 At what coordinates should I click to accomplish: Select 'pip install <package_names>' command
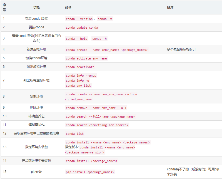click(x=90, y=172)
